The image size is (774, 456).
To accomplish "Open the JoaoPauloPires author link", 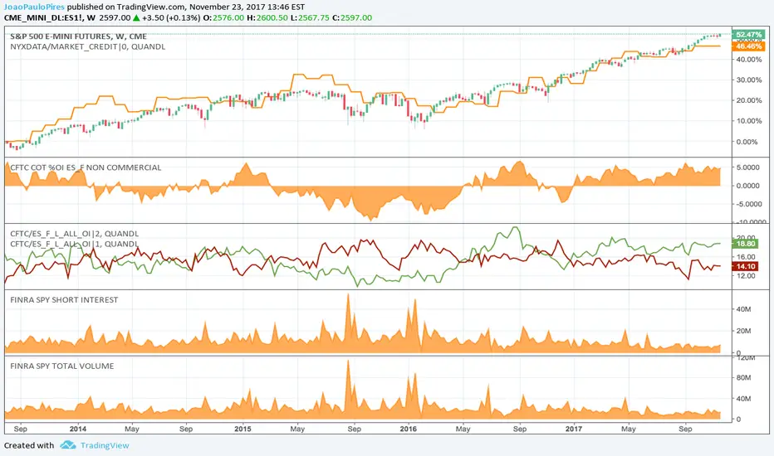I will click(35, 7).
